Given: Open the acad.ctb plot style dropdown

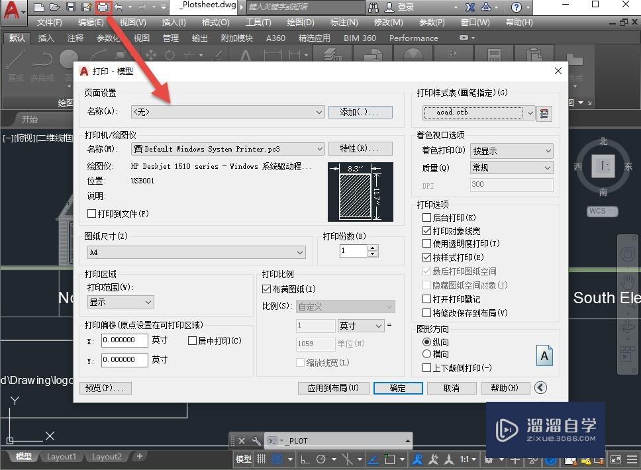Looking at the screenshot, I should pyautogui.click(x=530, y=113).
